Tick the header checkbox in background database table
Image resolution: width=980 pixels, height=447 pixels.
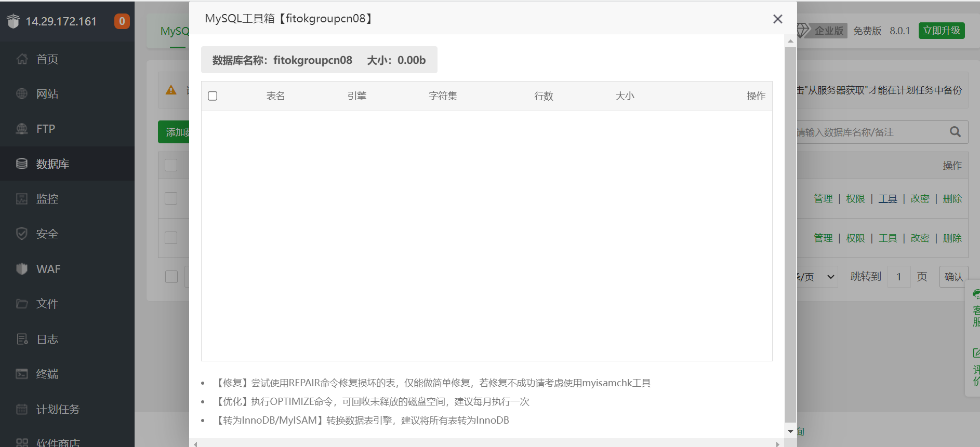171,165
